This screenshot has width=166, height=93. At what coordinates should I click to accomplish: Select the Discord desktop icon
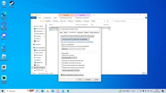[x=4, y=36]
